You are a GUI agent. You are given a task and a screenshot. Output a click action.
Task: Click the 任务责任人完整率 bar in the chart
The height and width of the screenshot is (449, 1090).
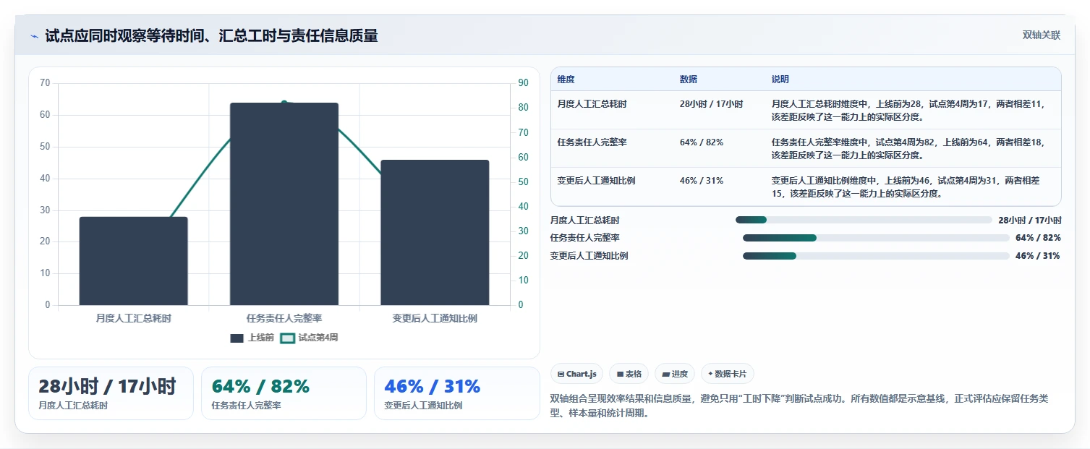[284, 204]
